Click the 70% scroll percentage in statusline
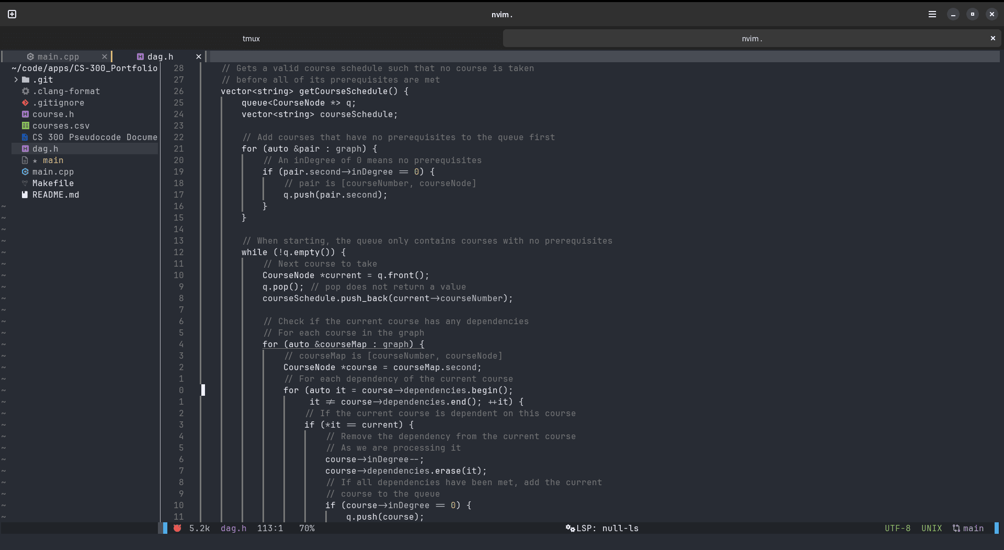Screen dimensions: 1004x550 tap(306, 528)
